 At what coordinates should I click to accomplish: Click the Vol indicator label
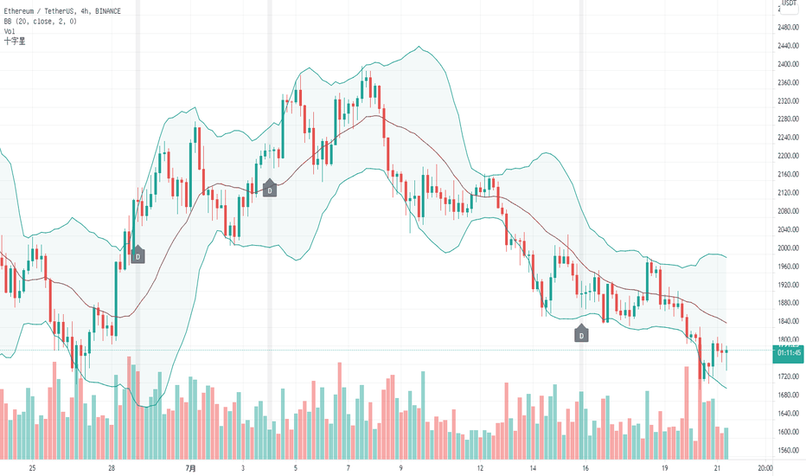pyautogui.click(x=9, y=31)
